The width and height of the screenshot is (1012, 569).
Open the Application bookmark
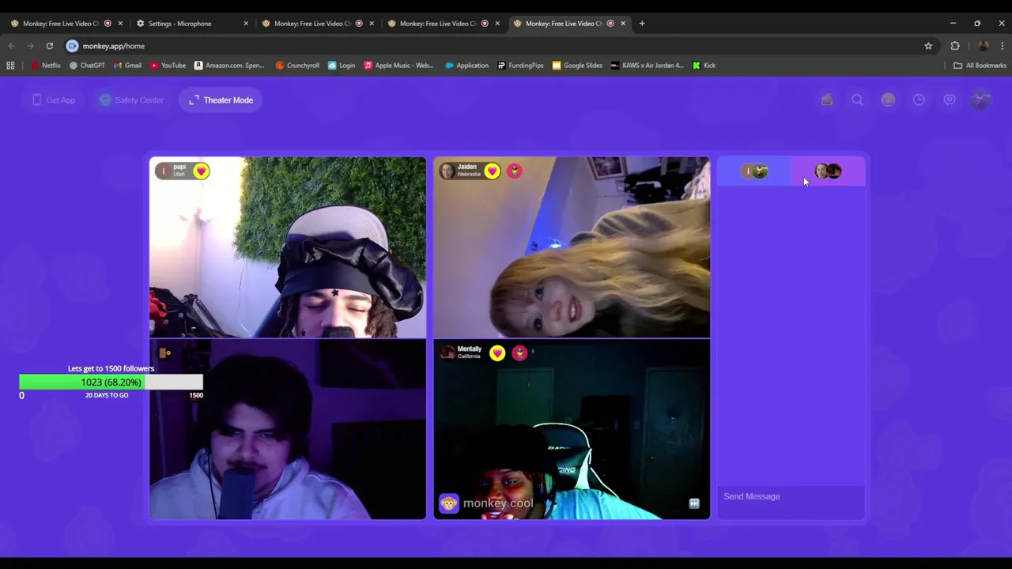tap(466, 66)
